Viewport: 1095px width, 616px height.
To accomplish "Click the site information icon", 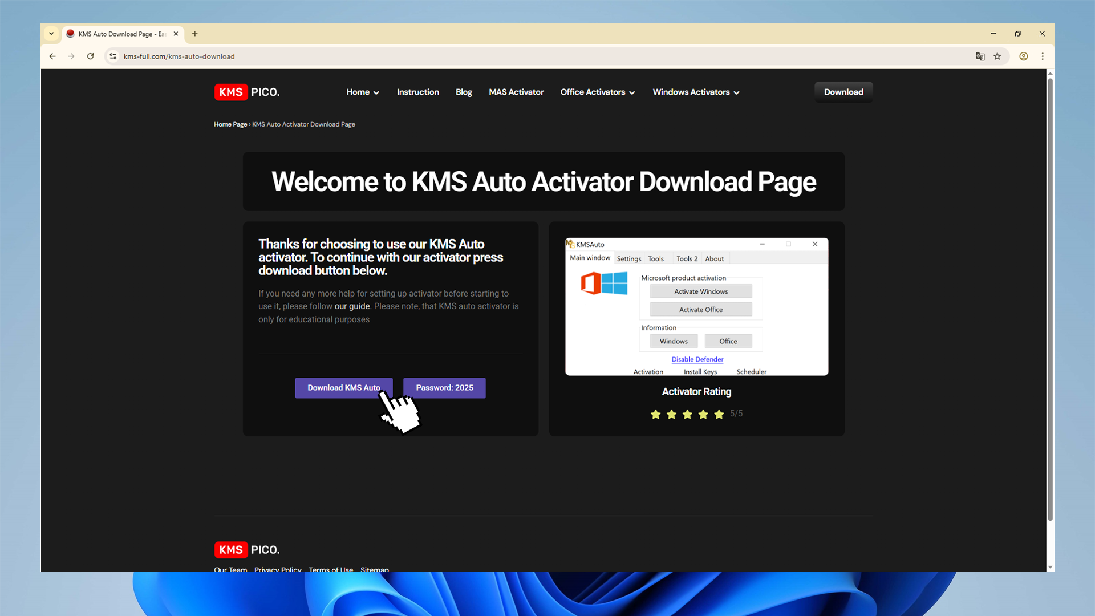I will 113,56.
